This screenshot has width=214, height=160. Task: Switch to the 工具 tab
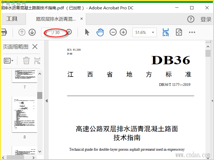coord(12,19)
